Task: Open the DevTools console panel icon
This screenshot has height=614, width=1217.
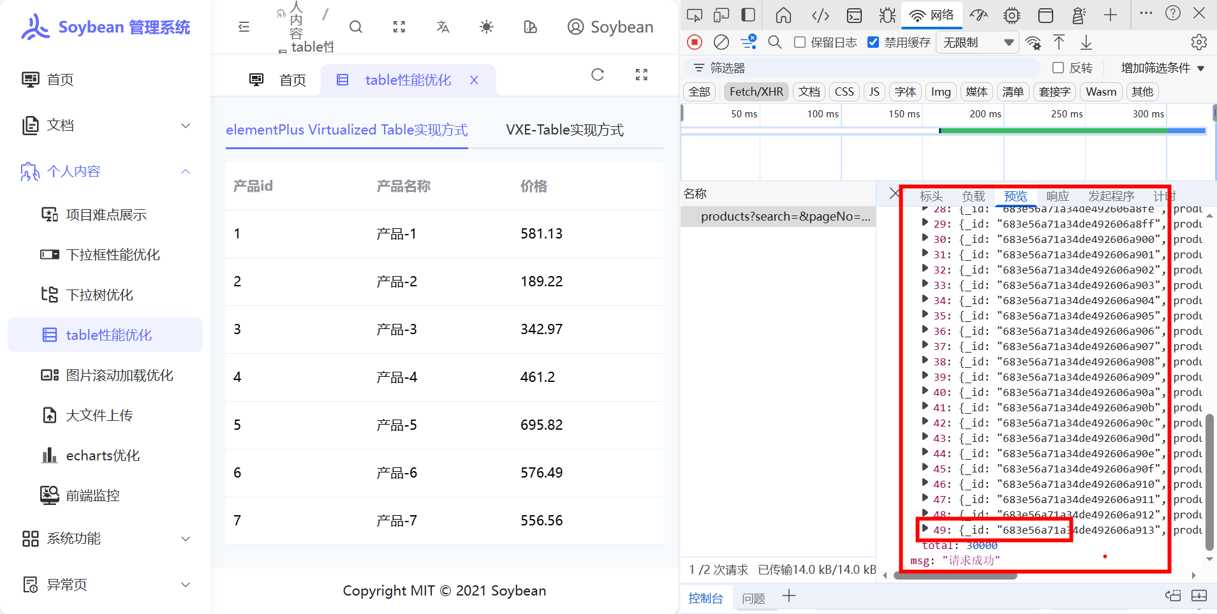Action: pyautogui.click(x=854, y=15)
